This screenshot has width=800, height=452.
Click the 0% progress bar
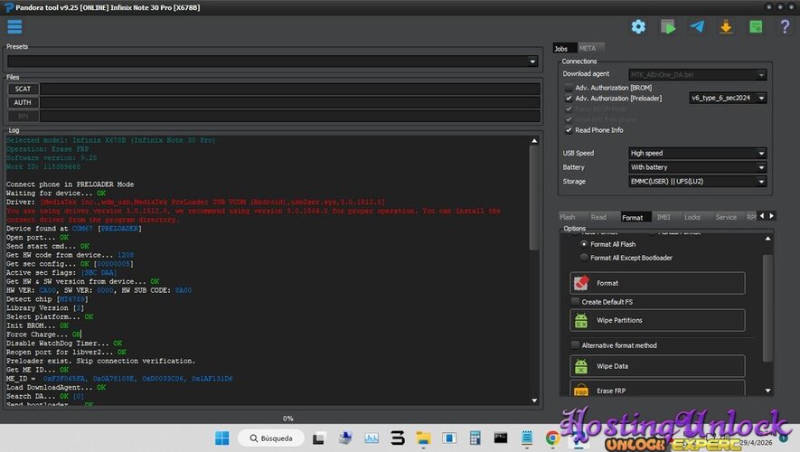[x=287, y=419]
